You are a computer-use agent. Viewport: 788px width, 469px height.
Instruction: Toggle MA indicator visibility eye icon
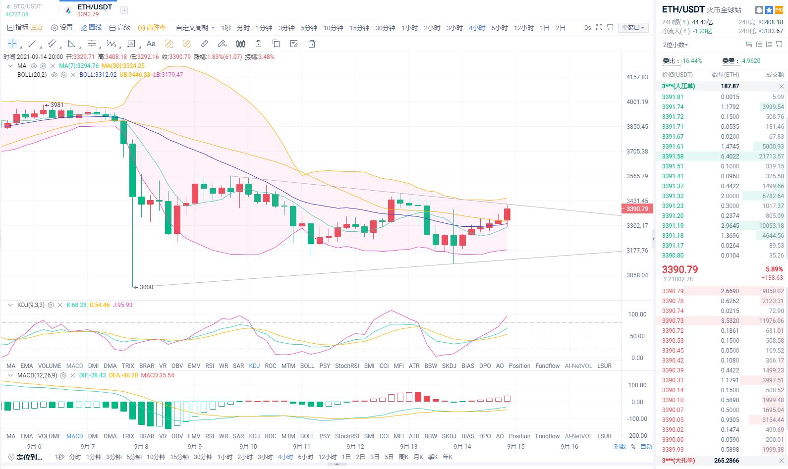click(x=34, y=66)
